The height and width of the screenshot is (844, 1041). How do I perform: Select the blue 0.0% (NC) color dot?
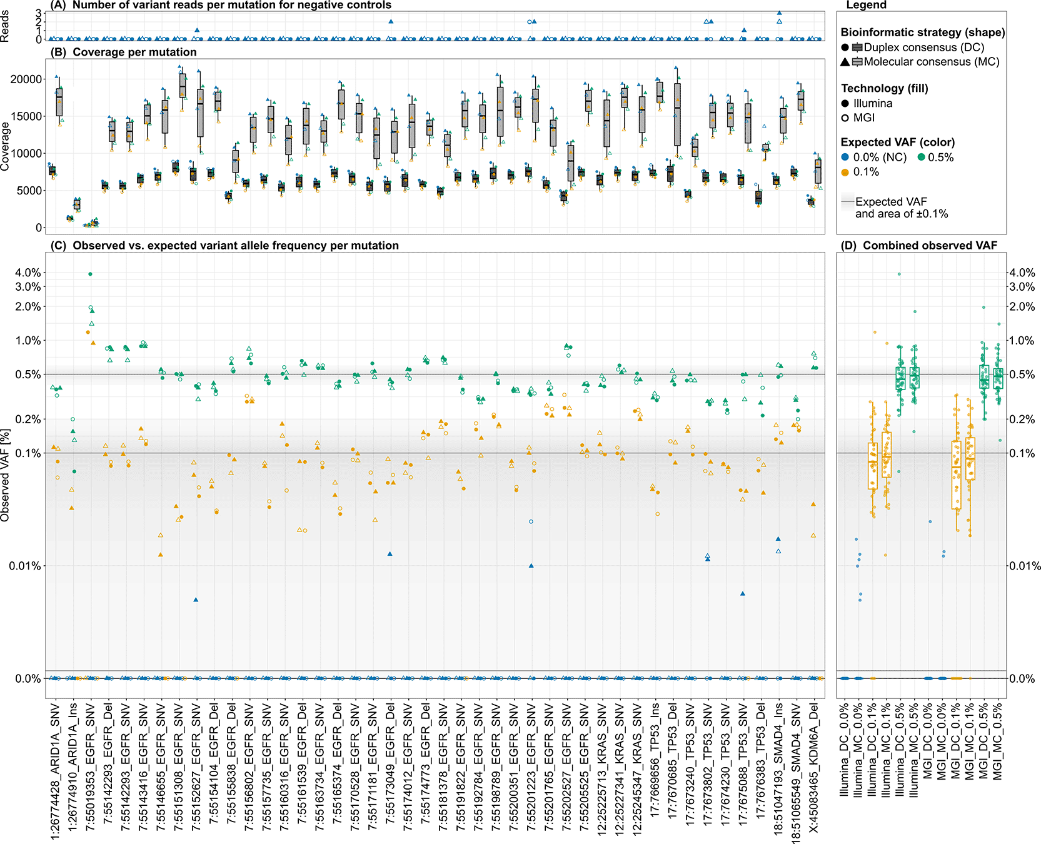tap(845, 158)
